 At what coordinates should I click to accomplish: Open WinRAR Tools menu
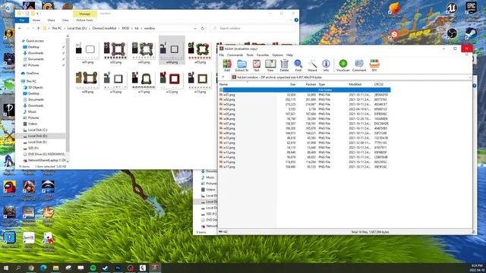250,55
